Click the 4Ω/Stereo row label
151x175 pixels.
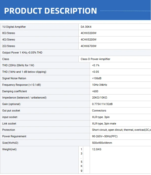pyautogui.click(x=9, y=39)
